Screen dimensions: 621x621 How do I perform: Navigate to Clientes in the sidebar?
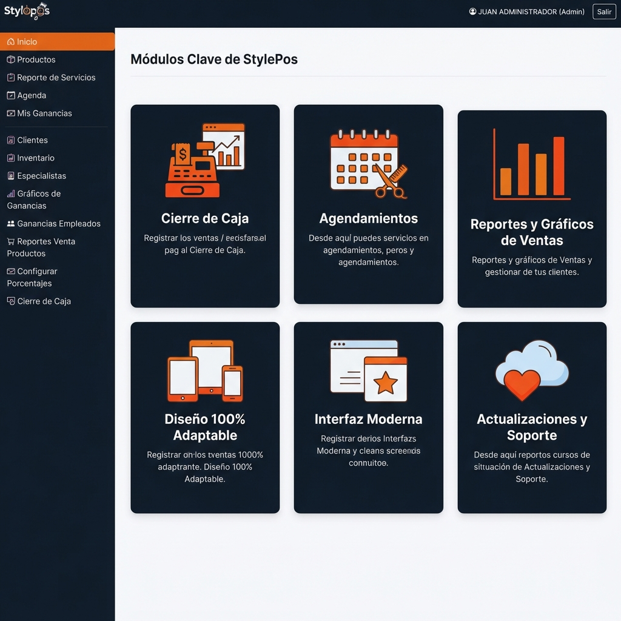(x=32, y=140)
